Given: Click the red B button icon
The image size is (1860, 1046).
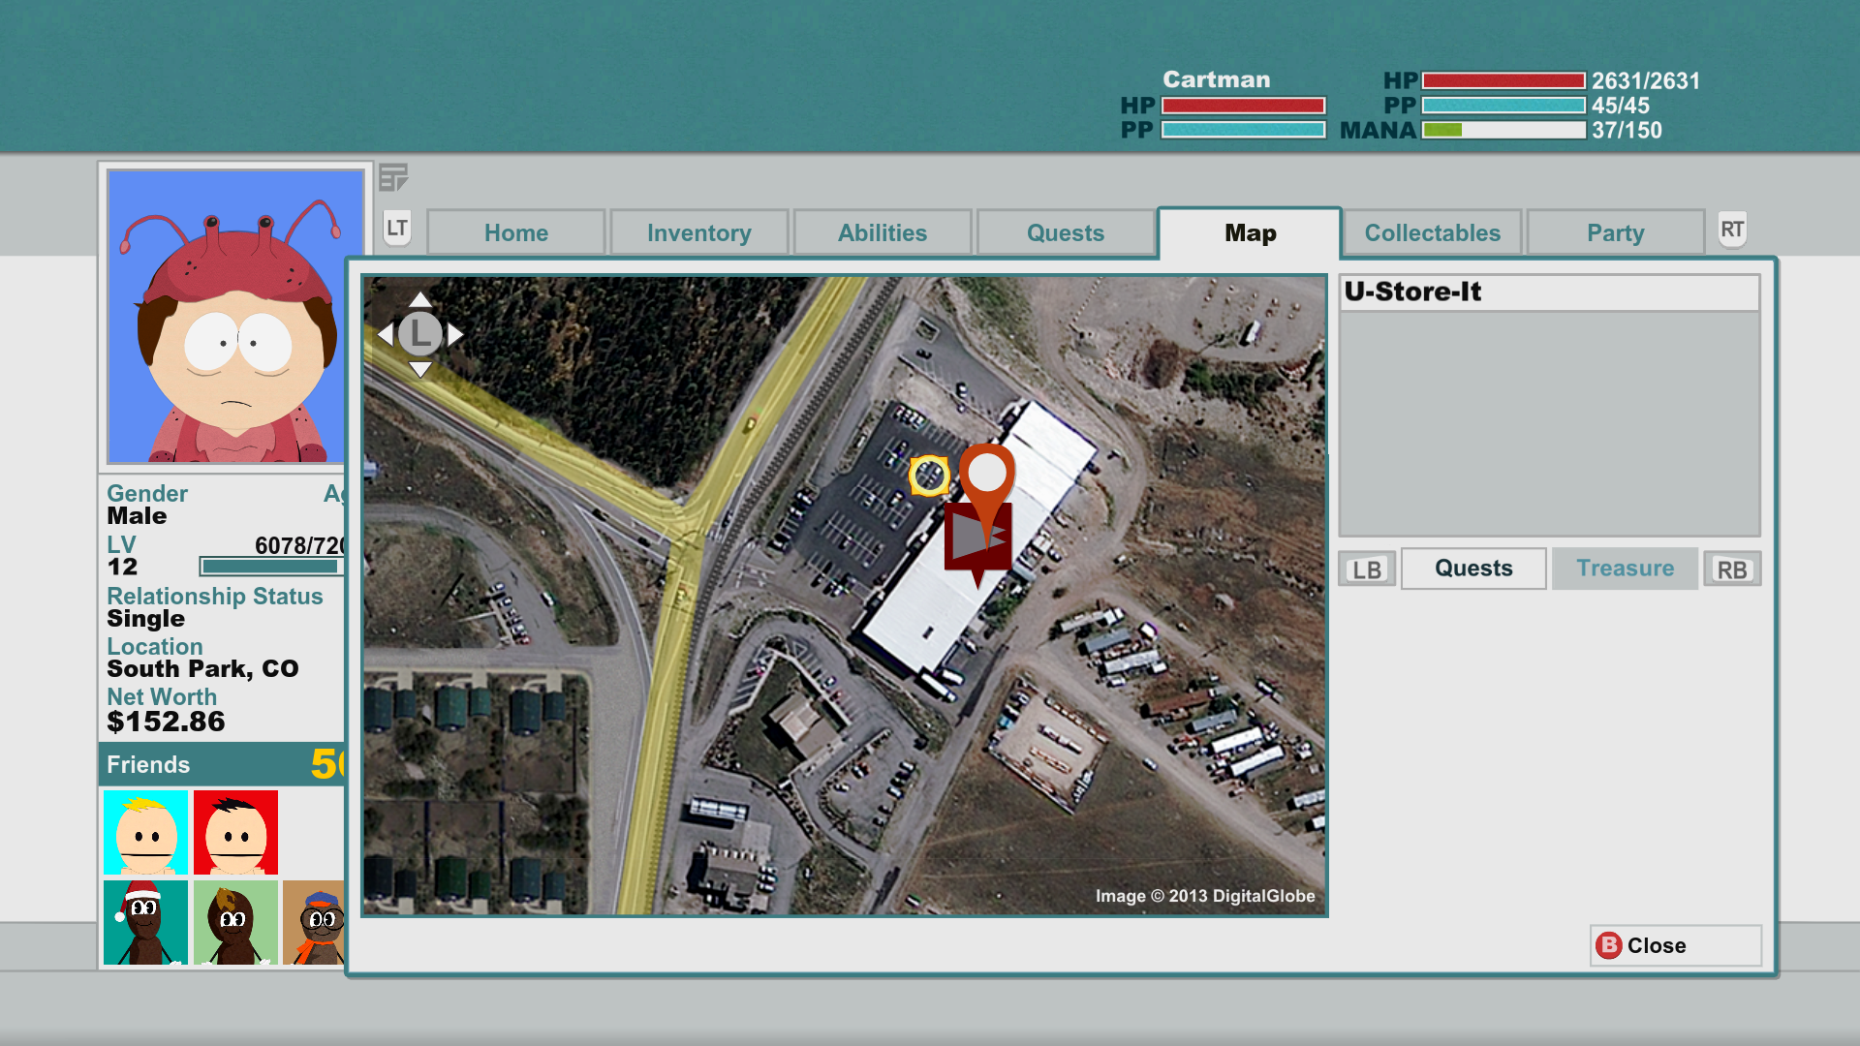Looking at the screenshot, I should (x=1609, y=945).
